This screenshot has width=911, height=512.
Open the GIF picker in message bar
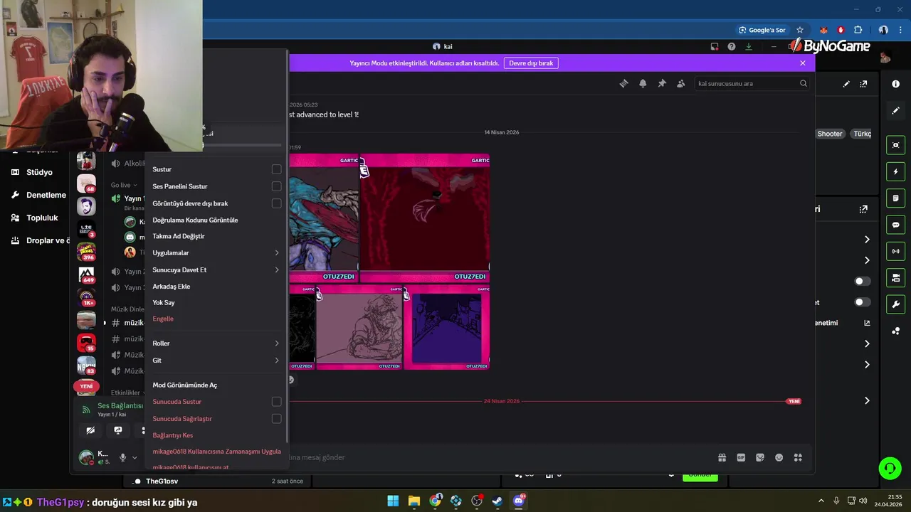741,457
